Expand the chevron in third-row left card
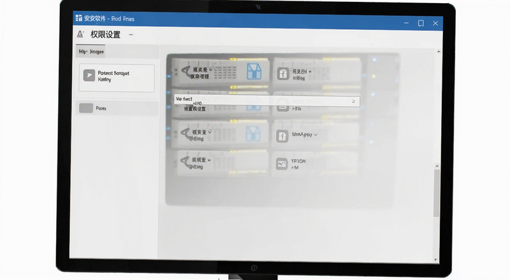Screen dimensions: 510x280 click(x=210, y=132)
